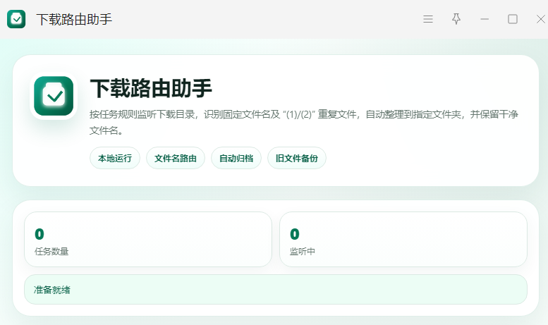Open the hamburger menu in title bar
Viewport: 548px width, 325px height.
point(428,19)
